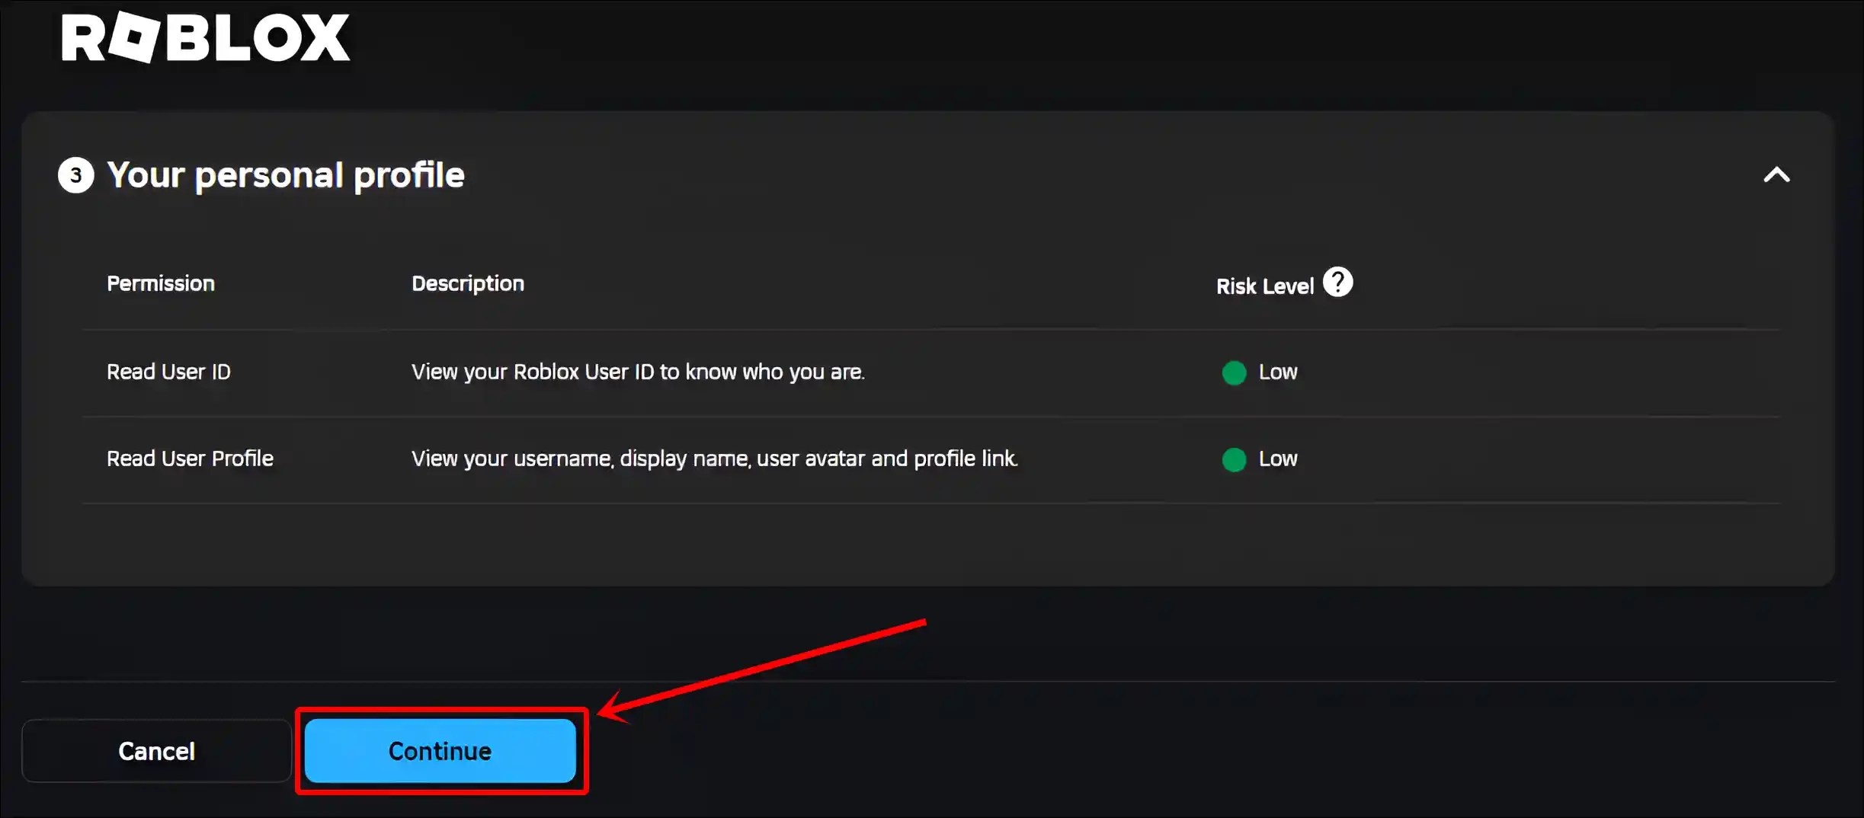1864x818 pixels.
Task: Click the Cancel button
Action: (157, 751)
